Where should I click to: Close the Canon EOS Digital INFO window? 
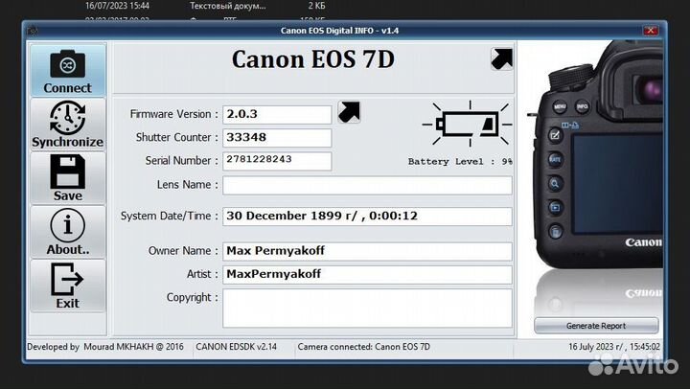[651, 31]
